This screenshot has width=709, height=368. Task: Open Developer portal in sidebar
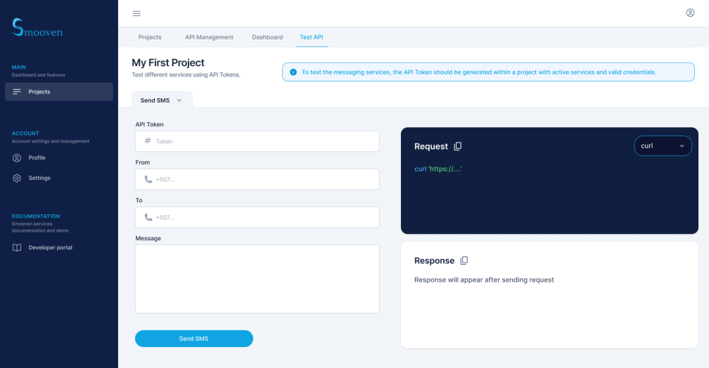tap(50, 247)
